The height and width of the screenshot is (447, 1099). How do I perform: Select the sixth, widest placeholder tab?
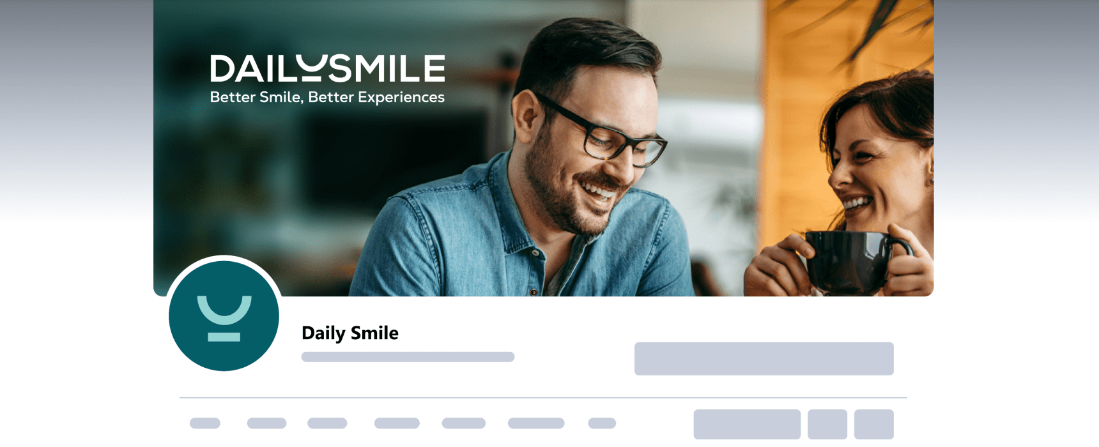tap(536, 423)
